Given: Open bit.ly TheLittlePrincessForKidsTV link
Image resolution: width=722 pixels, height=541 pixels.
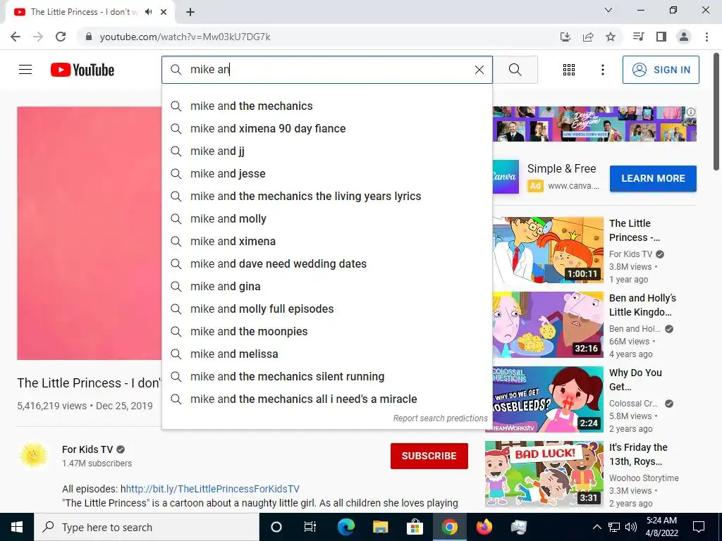Looking at the screenshot, I should coord(213,489).
